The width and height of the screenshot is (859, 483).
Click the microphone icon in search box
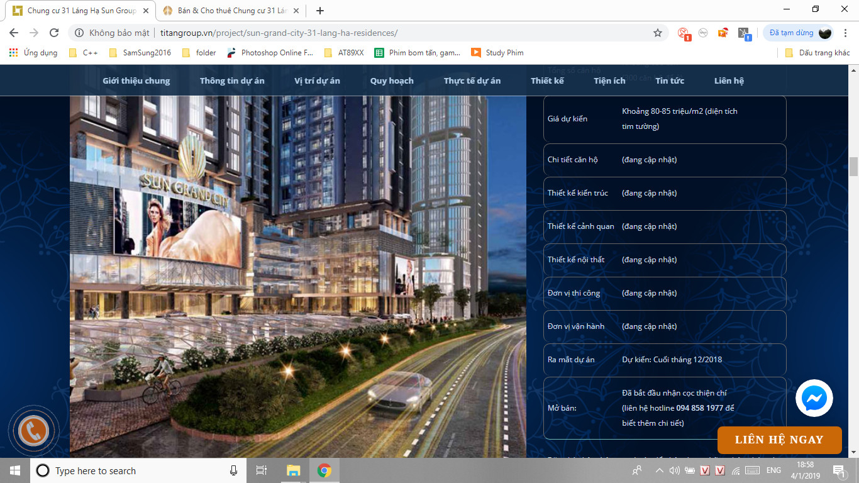(233, 470)
